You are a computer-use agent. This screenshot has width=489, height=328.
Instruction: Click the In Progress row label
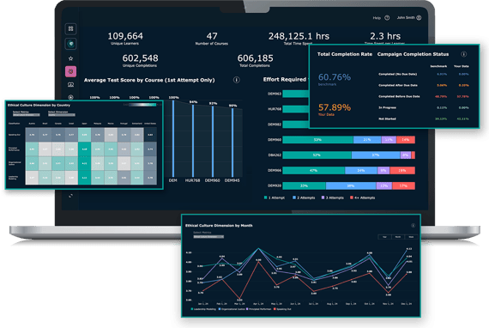tap(387, 107)
